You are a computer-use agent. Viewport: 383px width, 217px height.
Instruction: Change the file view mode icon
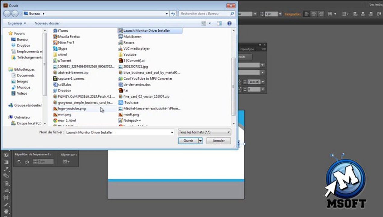click(x=204, y=23)
